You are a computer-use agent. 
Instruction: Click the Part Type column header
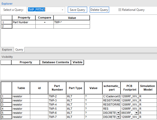point(75,88)
